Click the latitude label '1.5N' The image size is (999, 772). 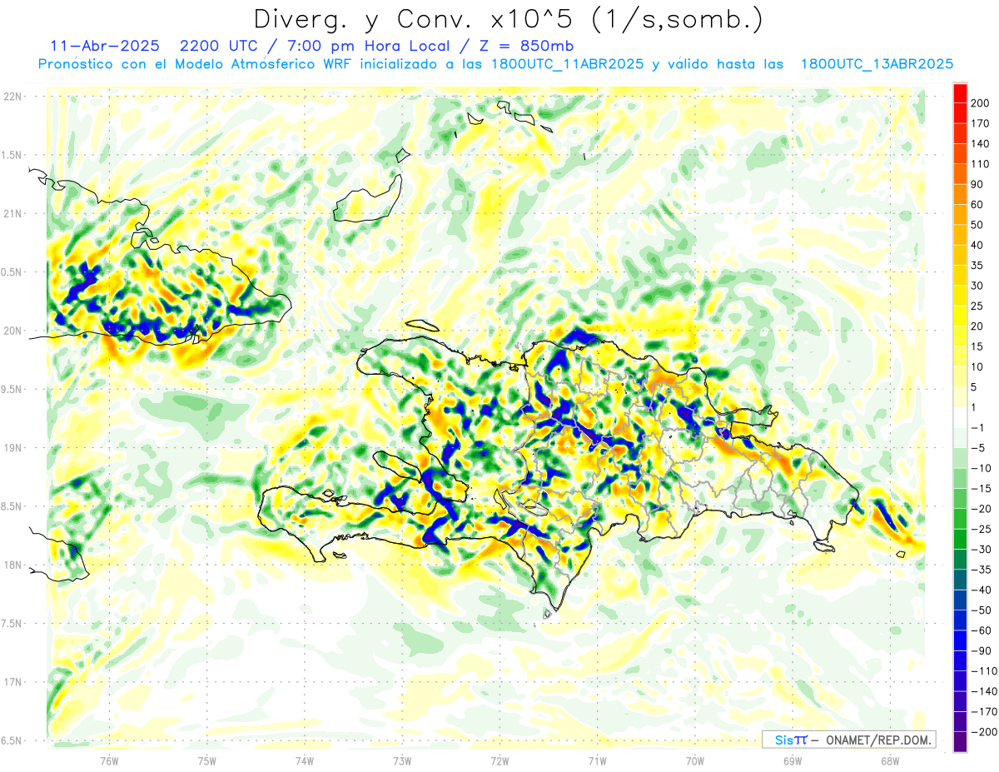pos(11,155)
